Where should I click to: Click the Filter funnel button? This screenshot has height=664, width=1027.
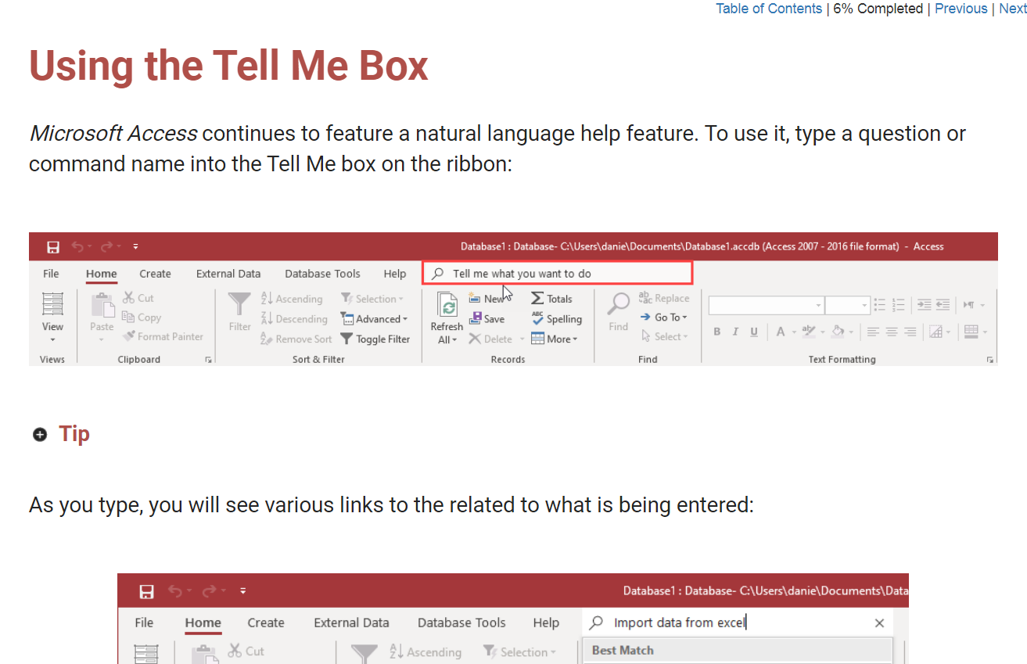pyautogui.click(x=239, y=312)
